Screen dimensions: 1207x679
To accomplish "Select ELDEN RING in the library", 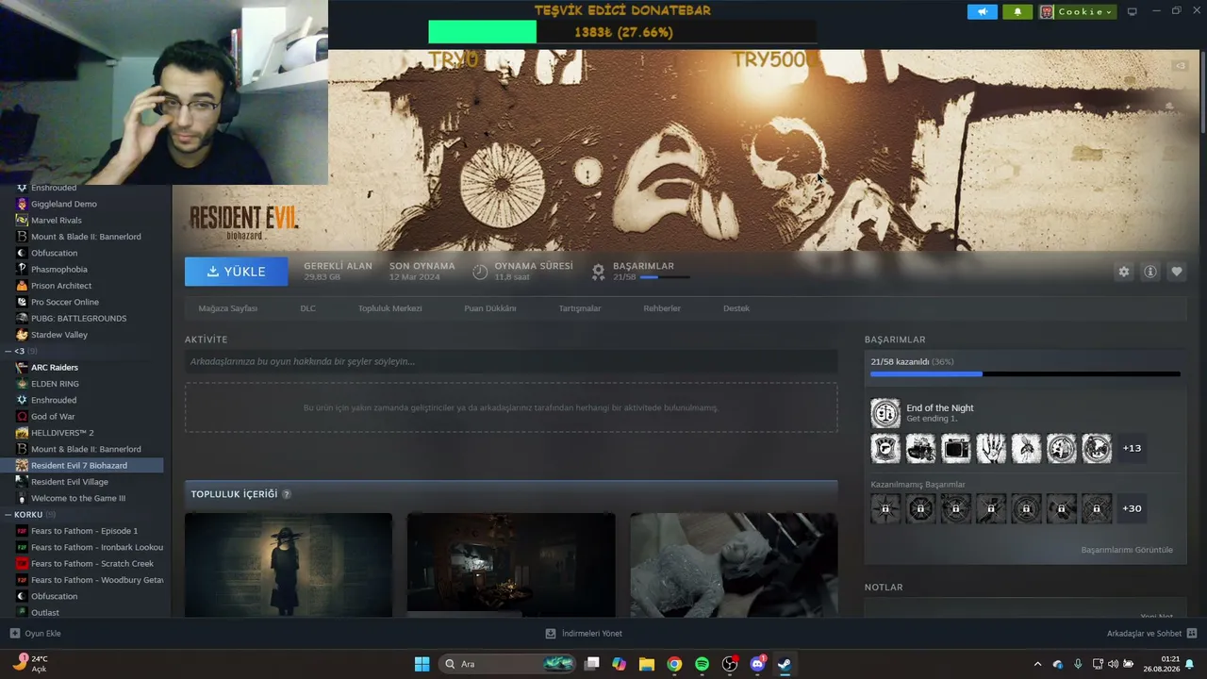I will coord(82,384).
